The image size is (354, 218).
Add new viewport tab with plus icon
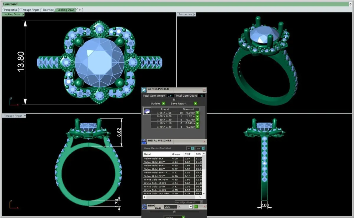coord(80,10)
